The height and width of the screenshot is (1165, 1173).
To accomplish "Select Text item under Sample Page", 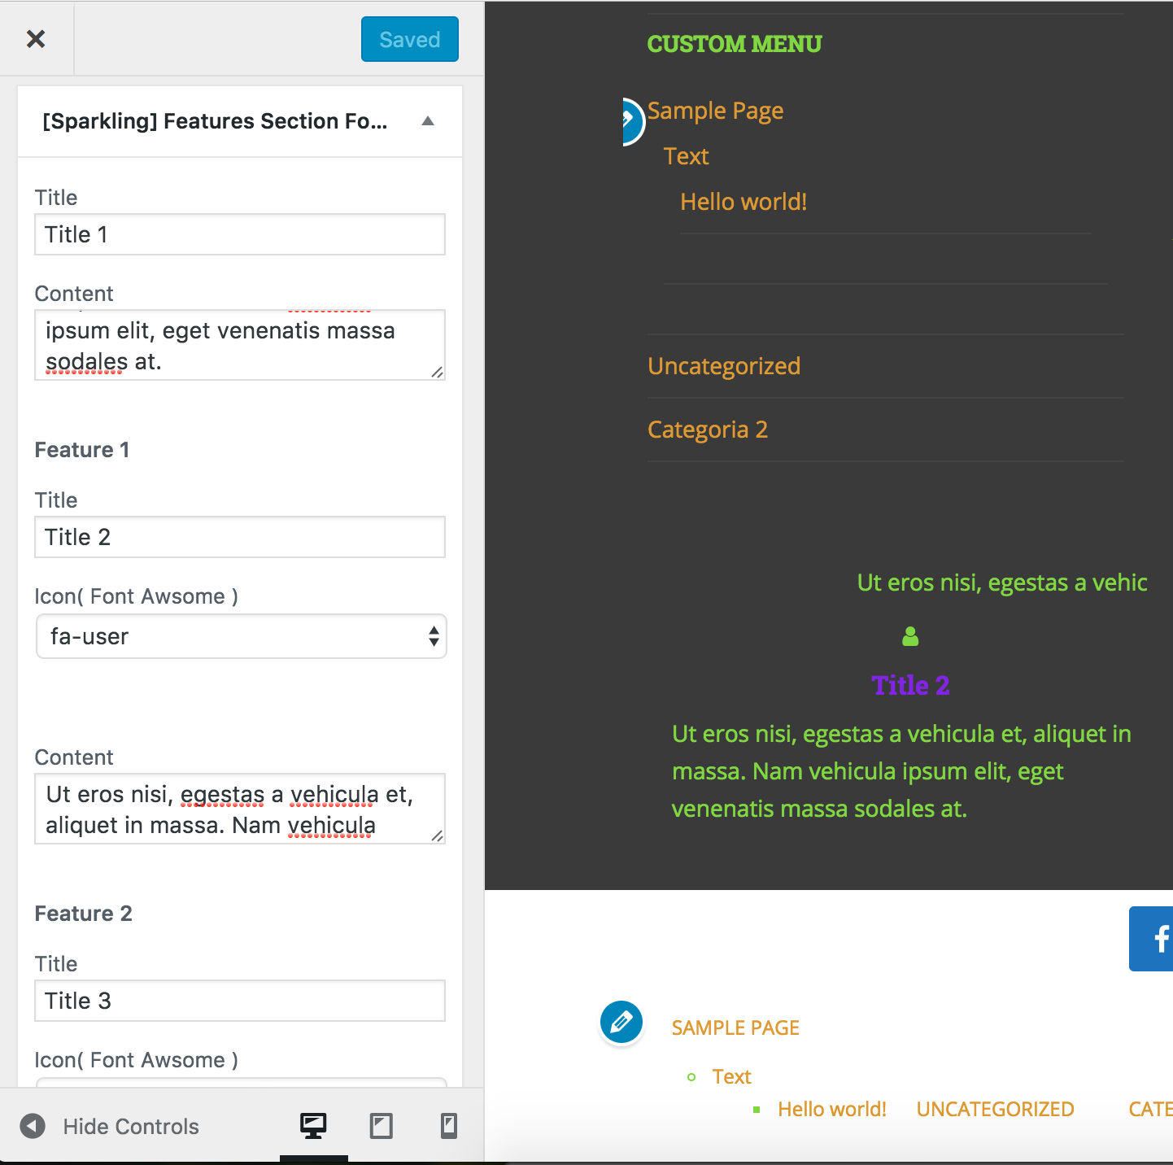I will point(686,156).
